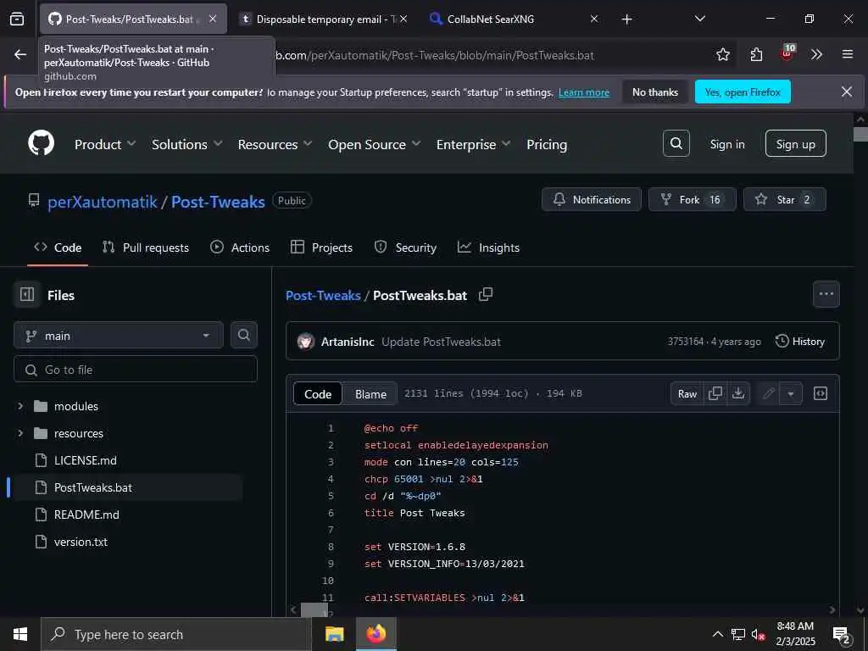The height and width of the screenshot is (651, 868).
Task: Open the three-dots more file actions button
Action: [x=826, y=294]
